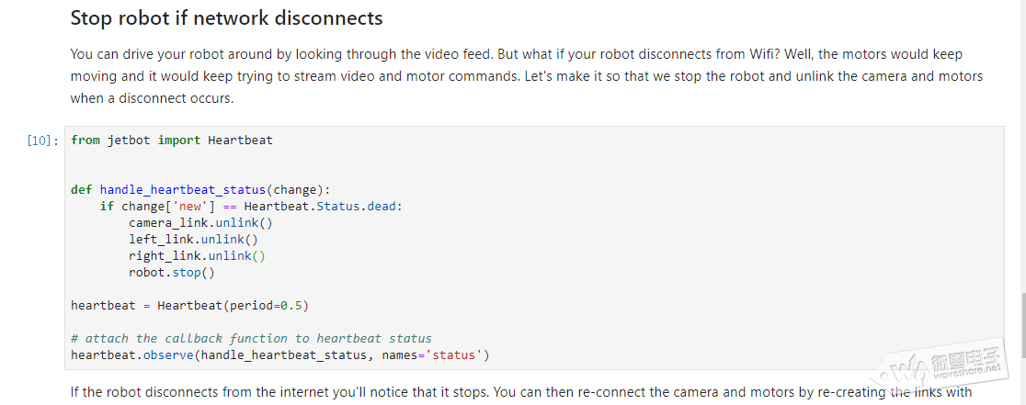Click the paragraph about re-connecting camera and motors

pos(521,392)
